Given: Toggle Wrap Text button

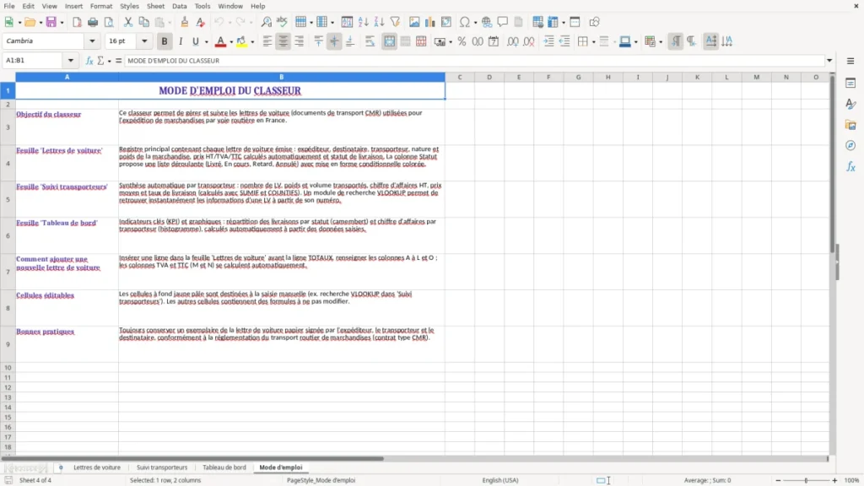Looking at the screenshot, I should coord(370,41).
